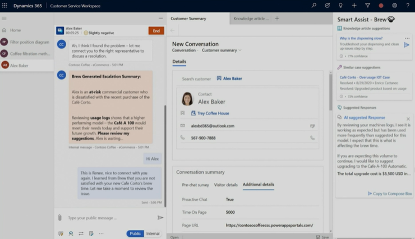
Task: Click the red presence status indicator
Action: (381, 6)
